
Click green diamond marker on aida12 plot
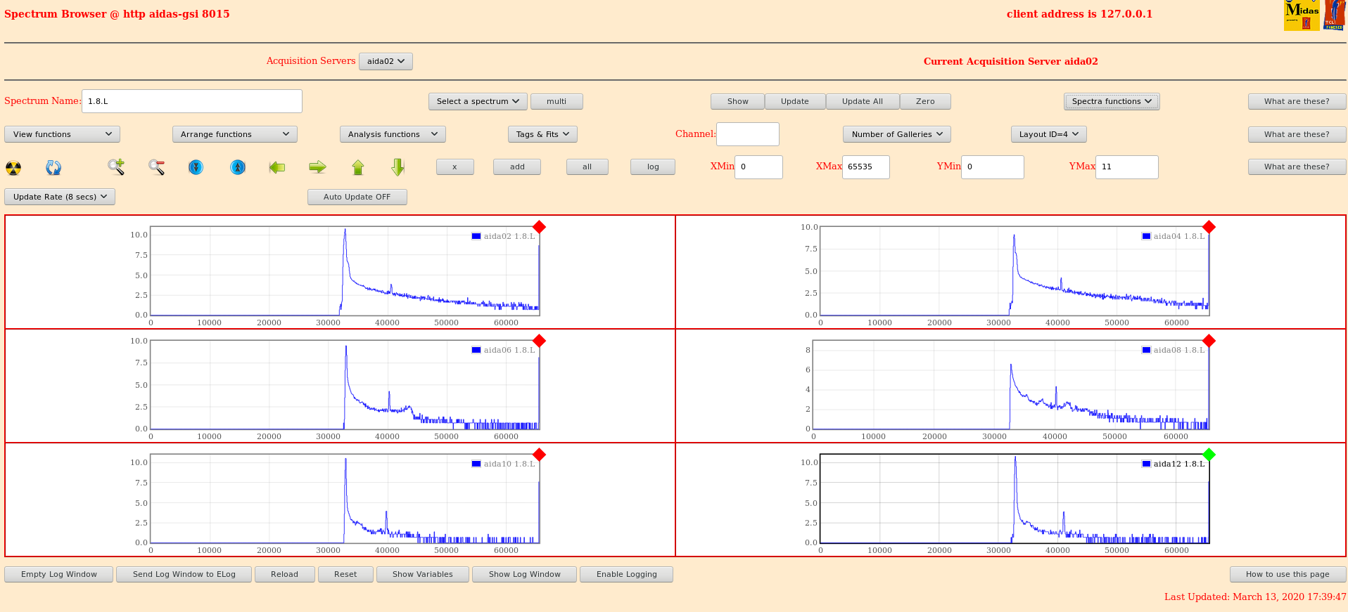pyautogui.click(x=1209, y=455)
